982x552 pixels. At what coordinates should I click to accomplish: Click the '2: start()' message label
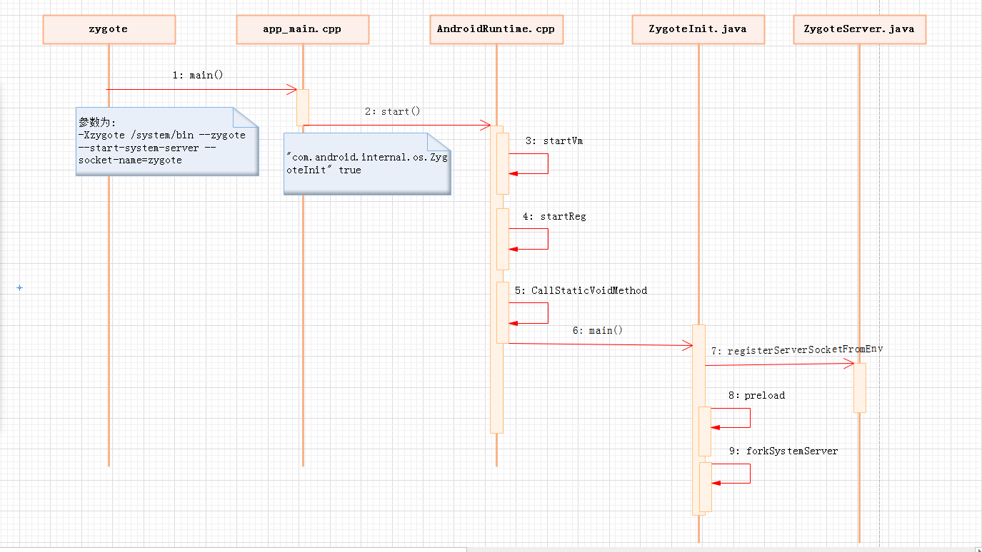tap(392, 111)
